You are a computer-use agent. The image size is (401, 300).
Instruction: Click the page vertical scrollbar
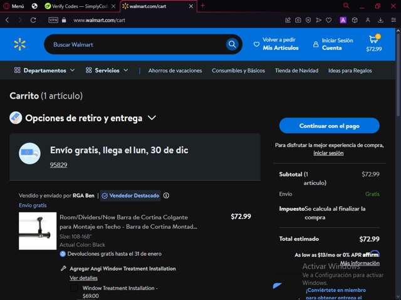(x=398, y=74)
